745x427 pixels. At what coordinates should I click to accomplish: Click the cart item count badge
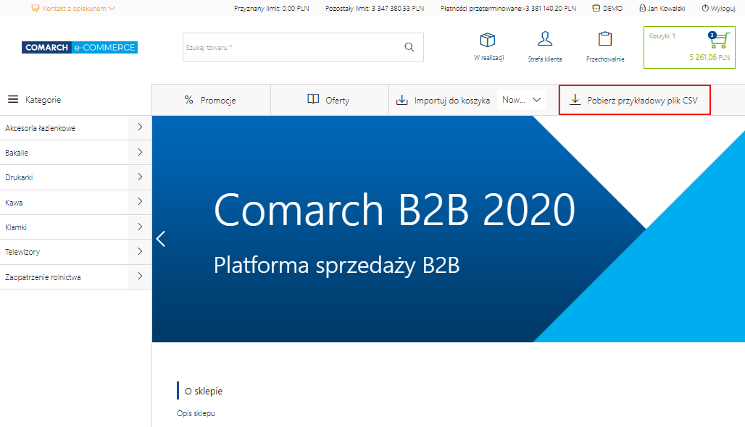[712, 35]
